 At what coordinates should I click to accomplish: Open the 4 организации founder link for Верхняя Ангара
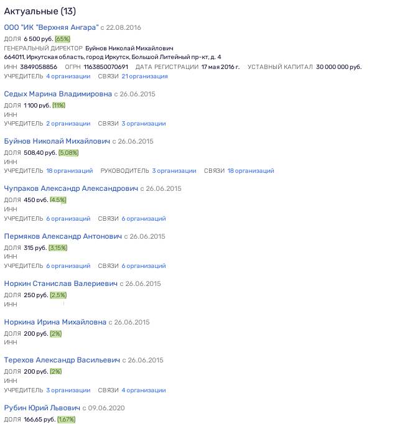[68, 76]
